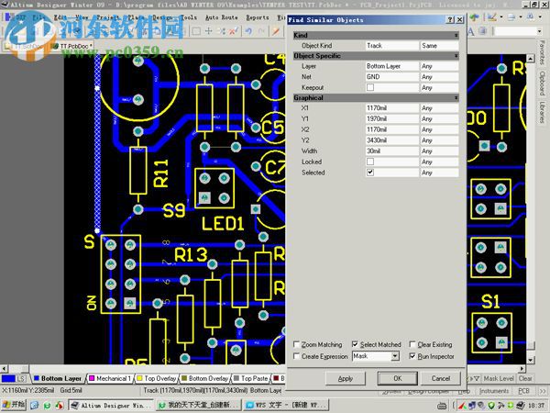Click the red quick launch icon on taskbar
550x413 pixels.
60,406
